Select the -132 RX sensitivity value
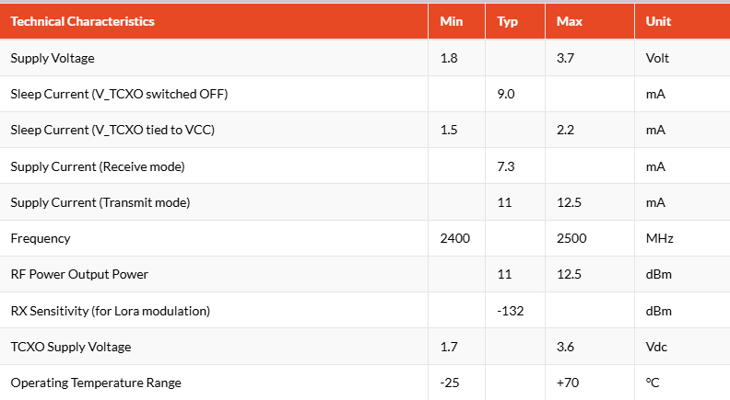Viewport: 730px width, 400px height. coord(511,311)
